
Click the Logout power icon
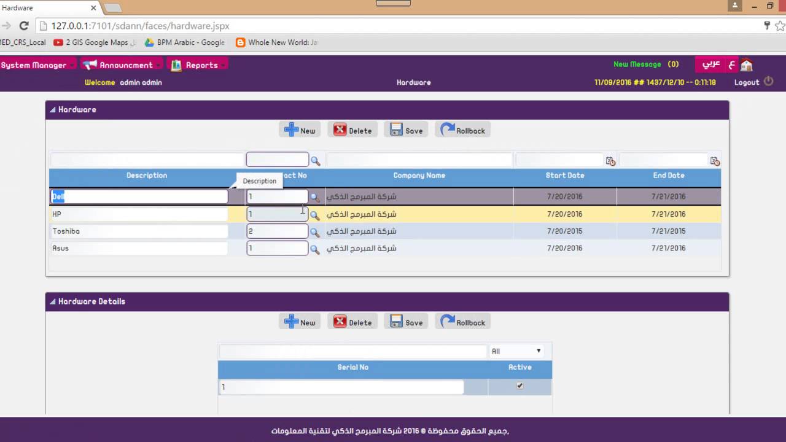[x=769, y=82]
